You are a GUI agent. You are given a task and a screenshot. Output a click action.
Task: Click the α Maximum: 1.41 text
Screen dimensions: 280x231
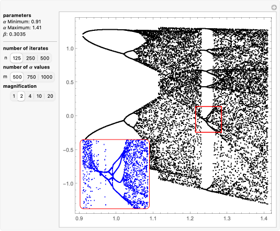[23, 28]
